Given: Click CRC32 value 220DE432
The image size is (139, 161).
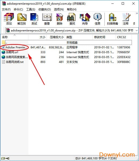Looking at the screenshot, I should 124,57.
